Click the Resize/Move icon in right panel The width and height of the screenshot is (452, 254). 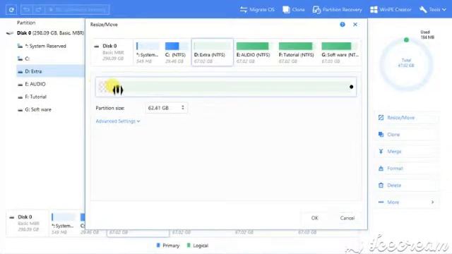click(x=381, y=118)
